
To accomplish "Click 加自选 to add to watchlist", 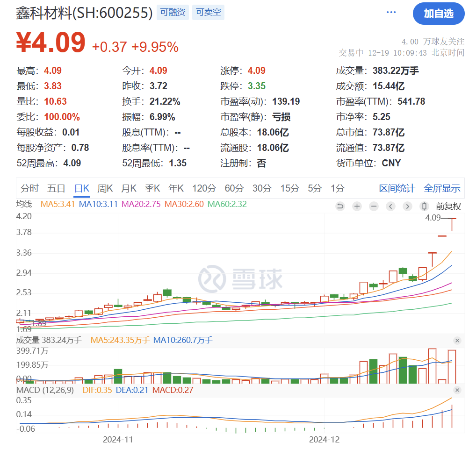I will [438, 14].
